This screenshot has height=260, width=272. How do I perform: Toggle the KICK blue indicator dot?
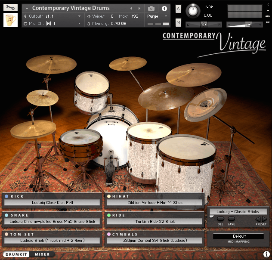[x=6, y=196]
